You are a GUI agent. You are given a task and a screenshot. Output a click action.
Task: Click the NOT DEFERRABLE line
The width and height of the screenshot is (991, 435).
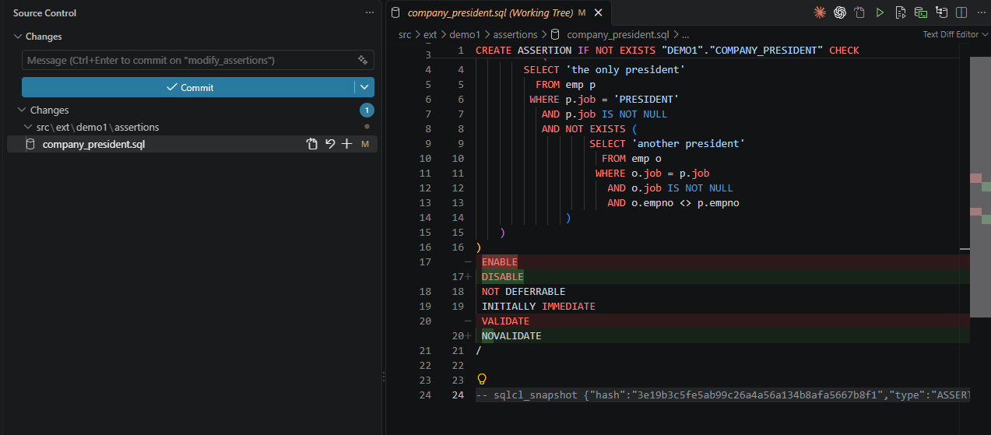pos(523,292)
